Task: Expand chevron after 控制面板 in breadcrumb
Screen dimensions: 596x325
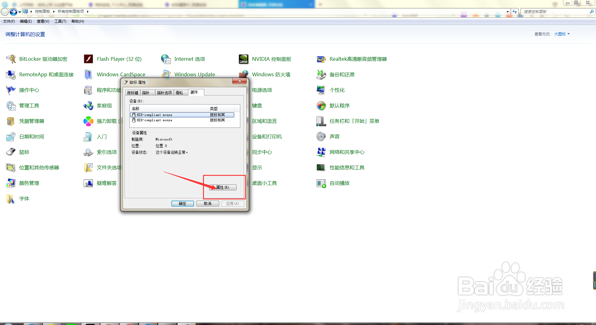Action: pos(54,11)
